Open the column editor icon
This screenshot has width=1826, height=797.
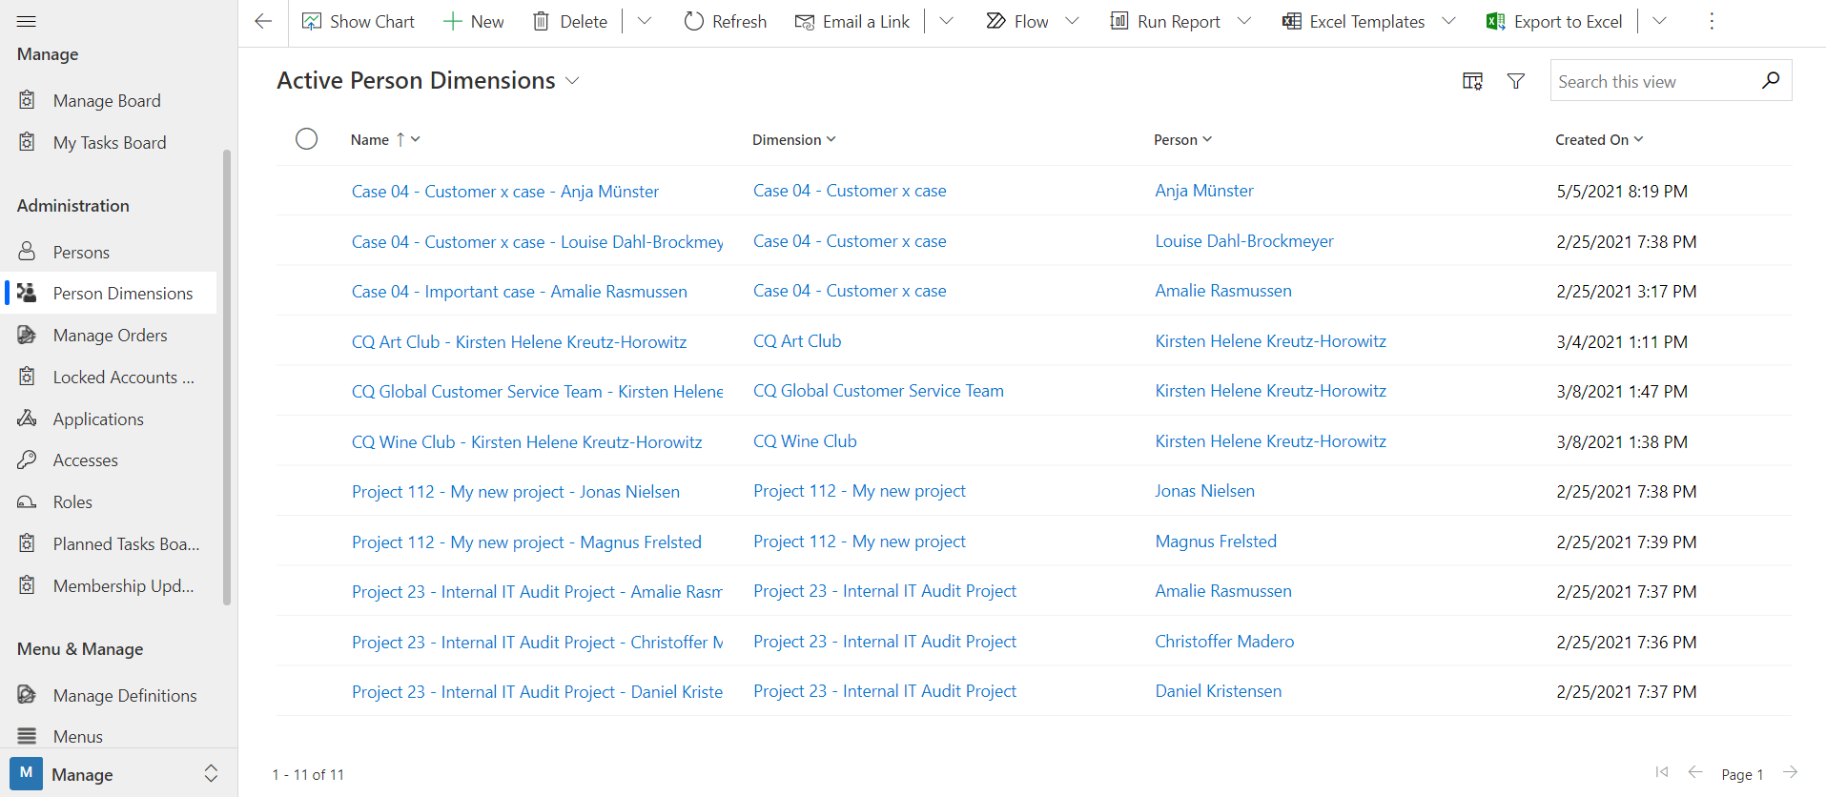tap(1472, 81)
